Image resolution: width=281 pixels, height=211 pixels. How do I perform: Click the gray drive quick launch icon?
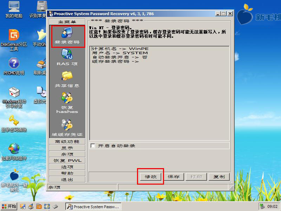(x=55, y=206)
